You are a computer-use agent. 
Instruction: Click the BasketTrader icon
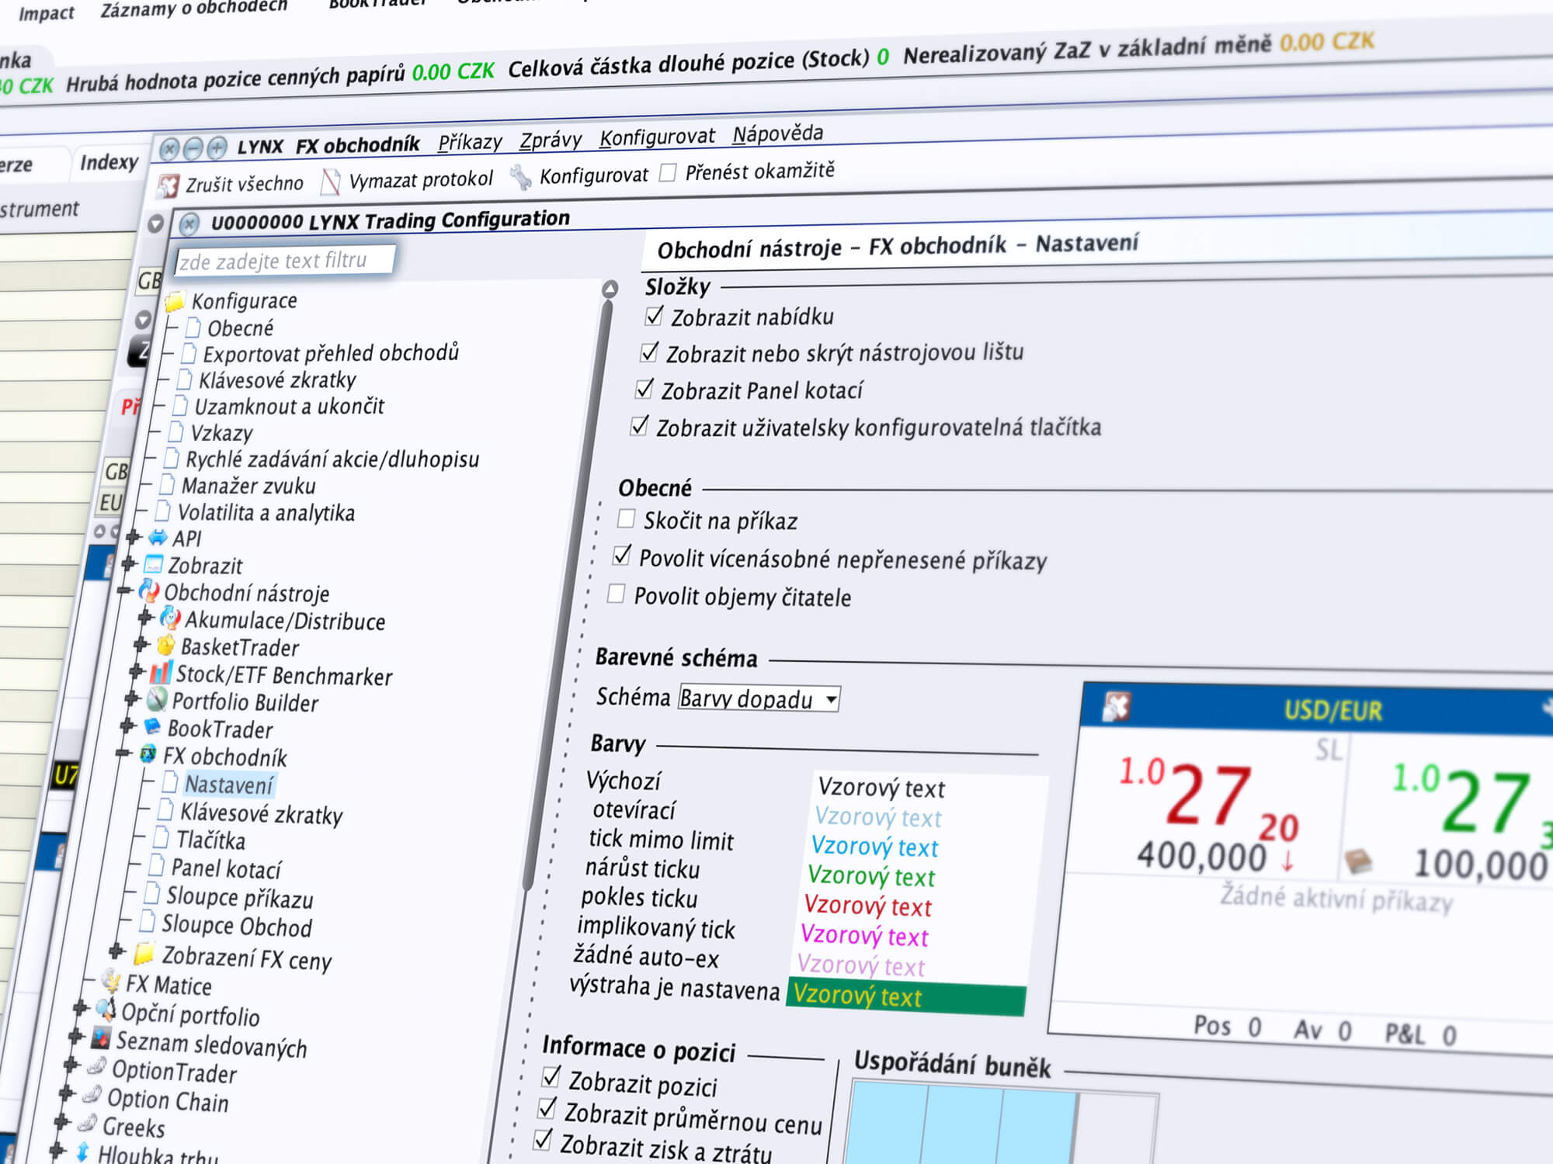pyautogui.click(x=165, y=646)
